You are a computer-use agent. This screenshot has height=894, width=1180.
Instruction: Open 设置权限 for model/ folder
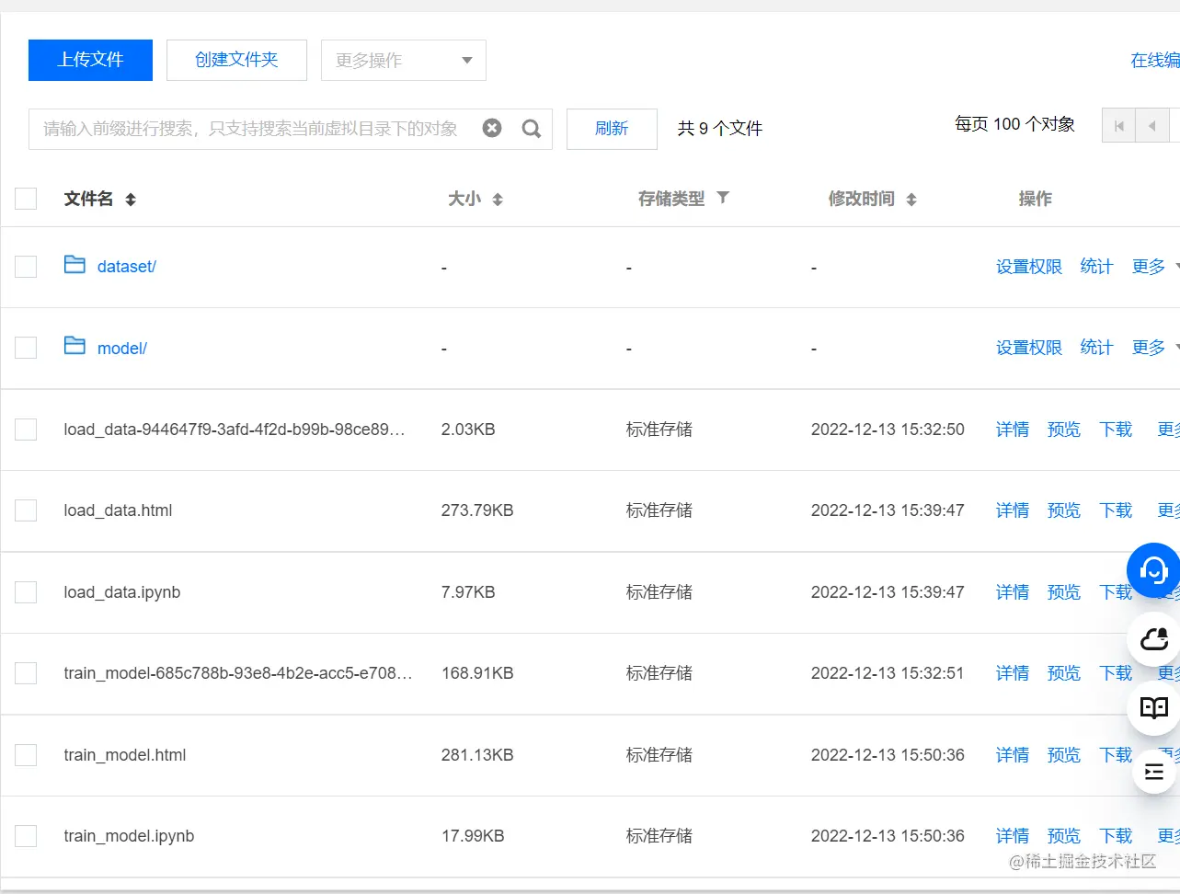point(1029,348)
